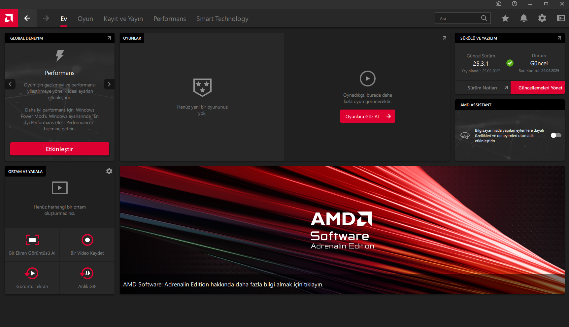Show next Global Deneyim profile
The width and height of the screenshot is (569, 327).
coord(109,84)
